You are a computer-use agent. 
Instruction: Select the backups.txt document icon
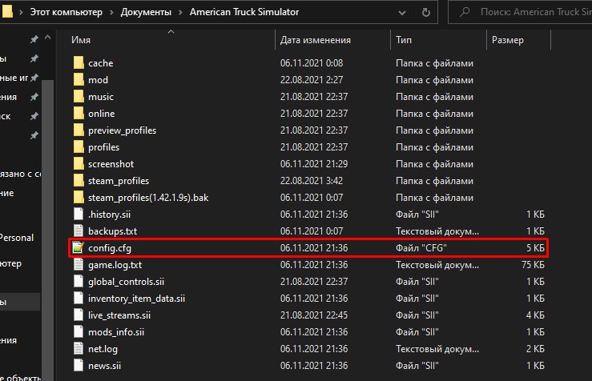pos(79,231)
